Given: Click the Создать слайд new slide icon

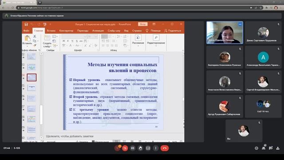Looking at the screenshot, I should [x=47, y=38].
